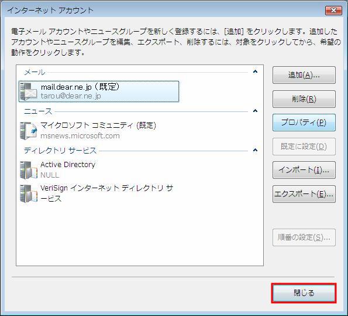Click the VeriSign directory service icon
Image resolution: width=348 pixels, height=316 pixels.
pos(28,194)
